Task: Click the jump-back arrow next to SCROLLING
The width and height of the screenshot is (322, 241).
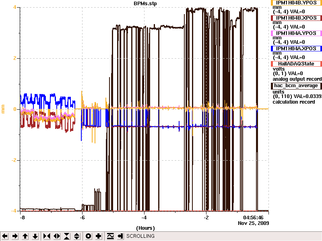Action: (120, 236)
